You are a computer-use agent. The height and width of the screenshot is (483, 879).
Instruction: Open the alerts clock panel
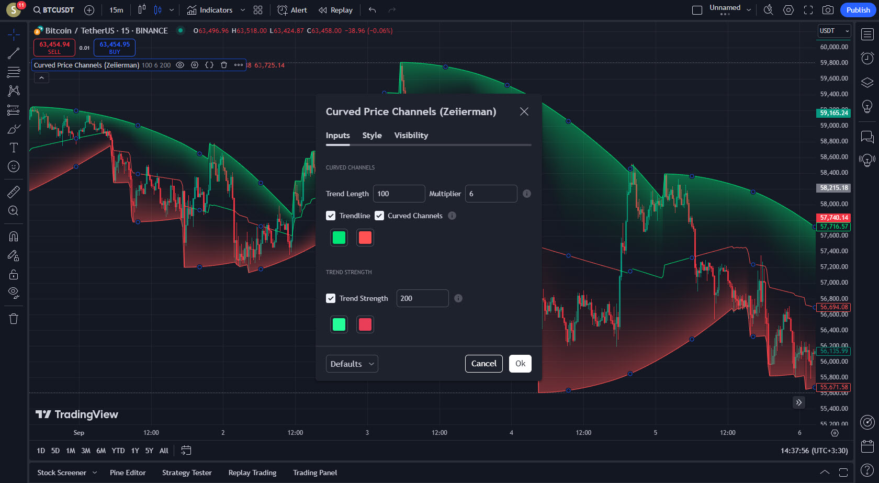867,58
